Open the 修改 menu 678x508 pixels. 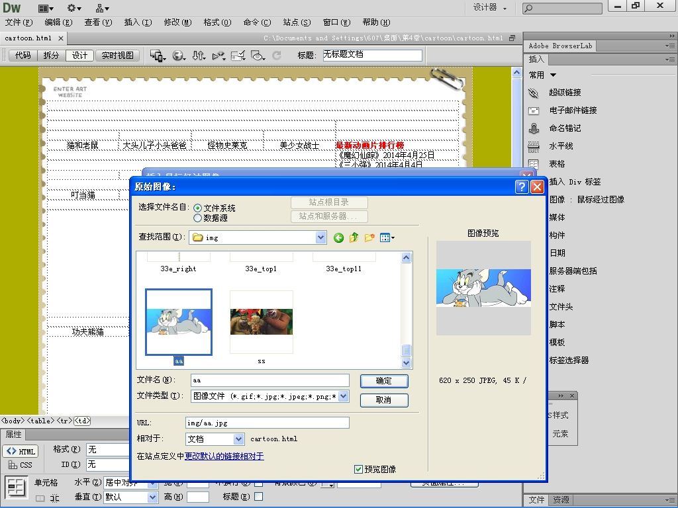click(x=177, y=22)
